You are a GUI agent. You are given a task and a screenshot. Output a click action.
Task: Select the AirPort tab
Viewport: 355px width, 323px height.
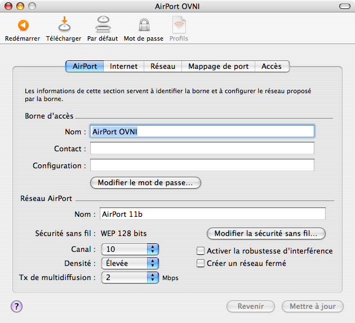(85, 66)
